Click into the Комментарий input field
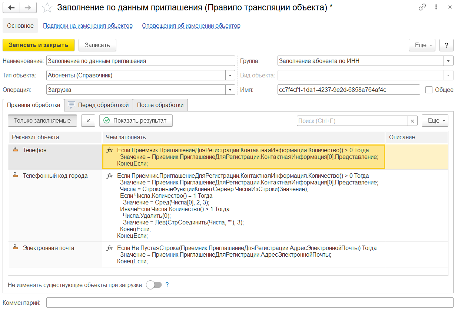 (249, 303)
